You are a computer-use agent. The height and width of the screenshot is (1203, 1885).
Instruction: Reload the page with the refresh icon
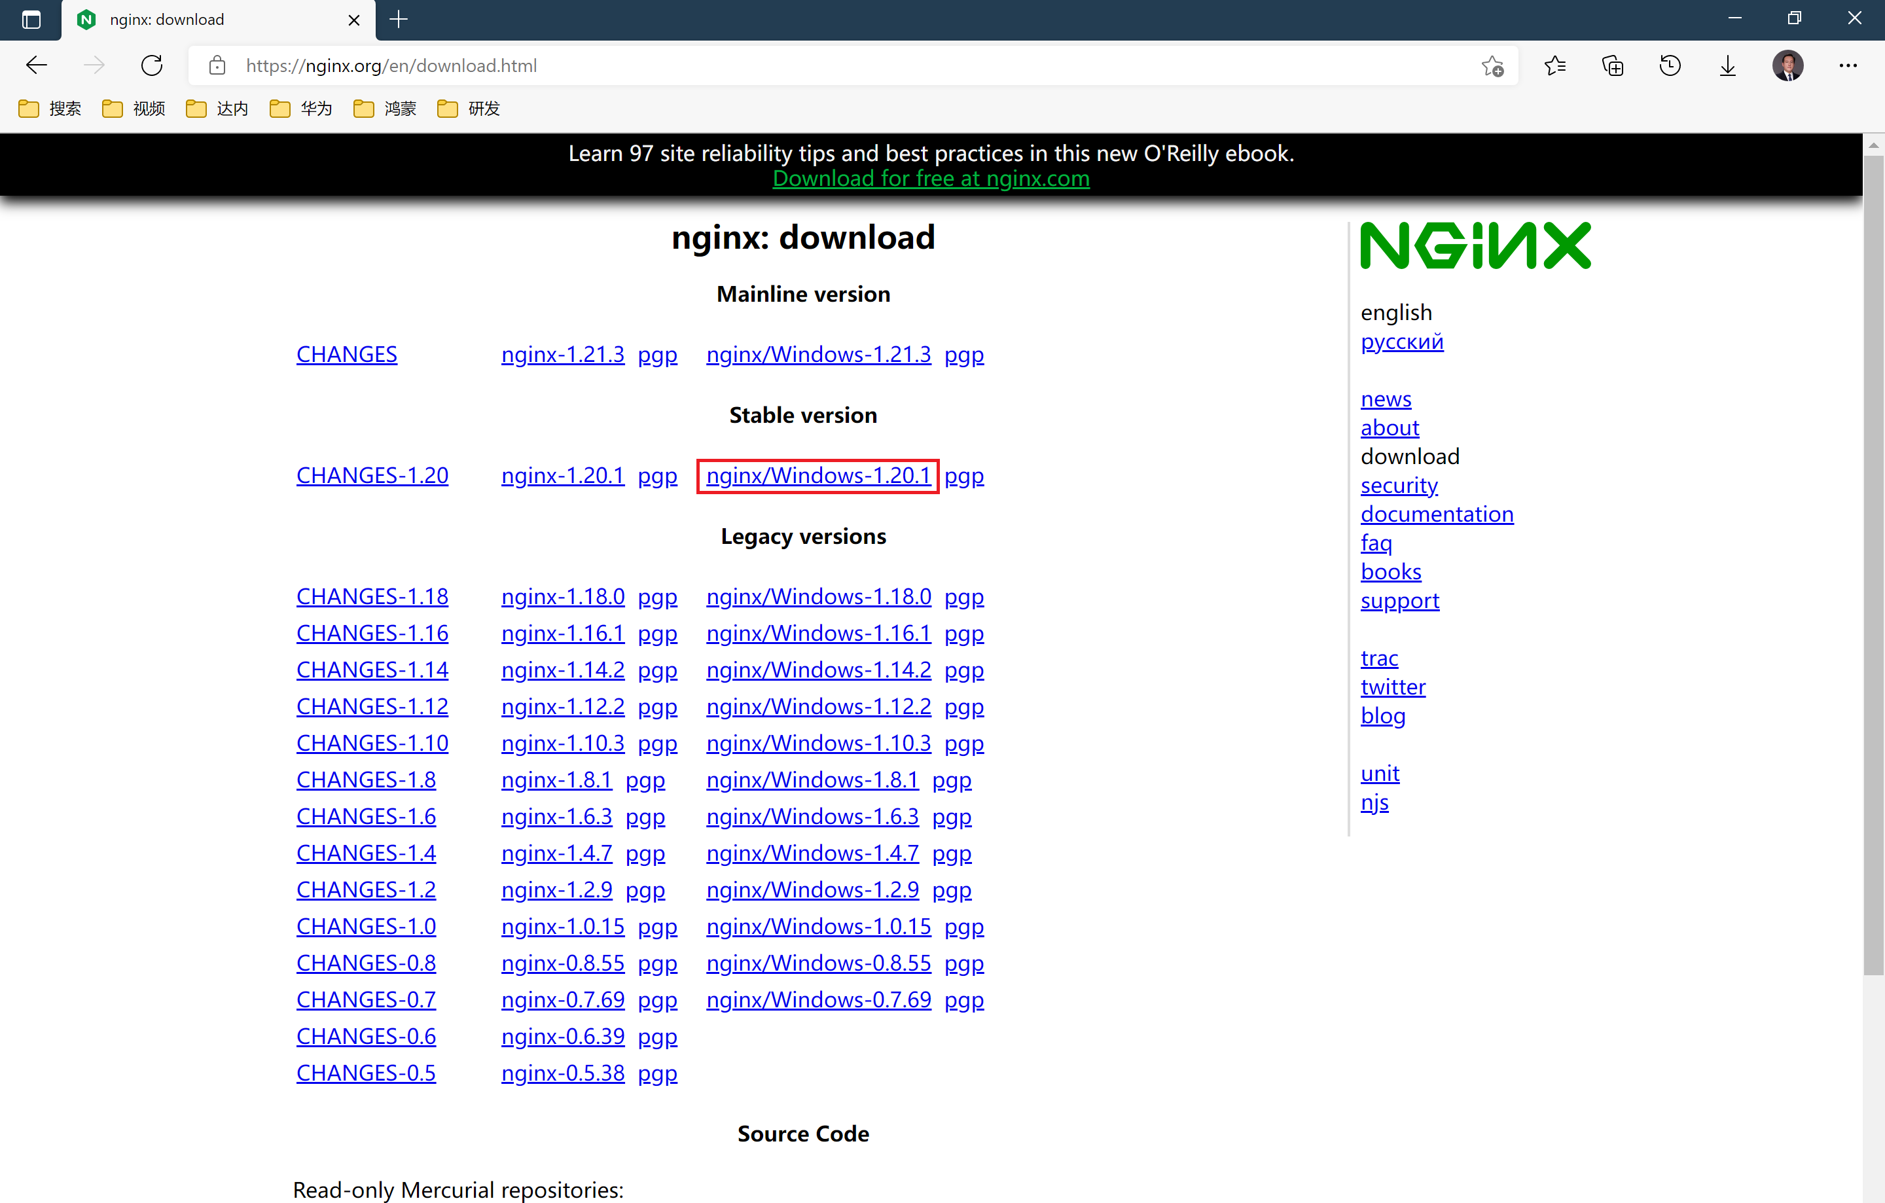(152, 65)
